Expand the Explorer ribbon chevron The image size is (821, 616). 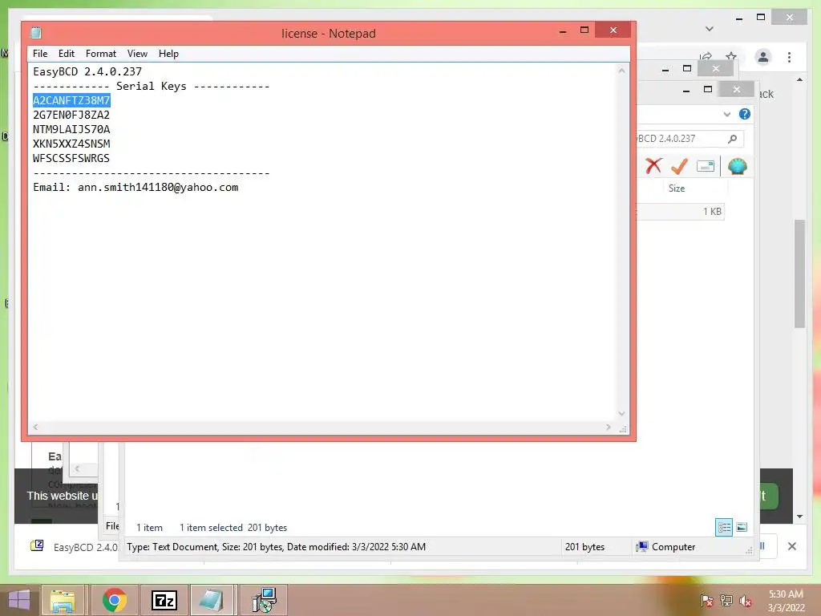[726, 114]
